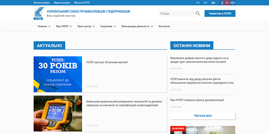Click the Членство в УСПП button
This screenshot has height=134, width=269.
point(220,13)
